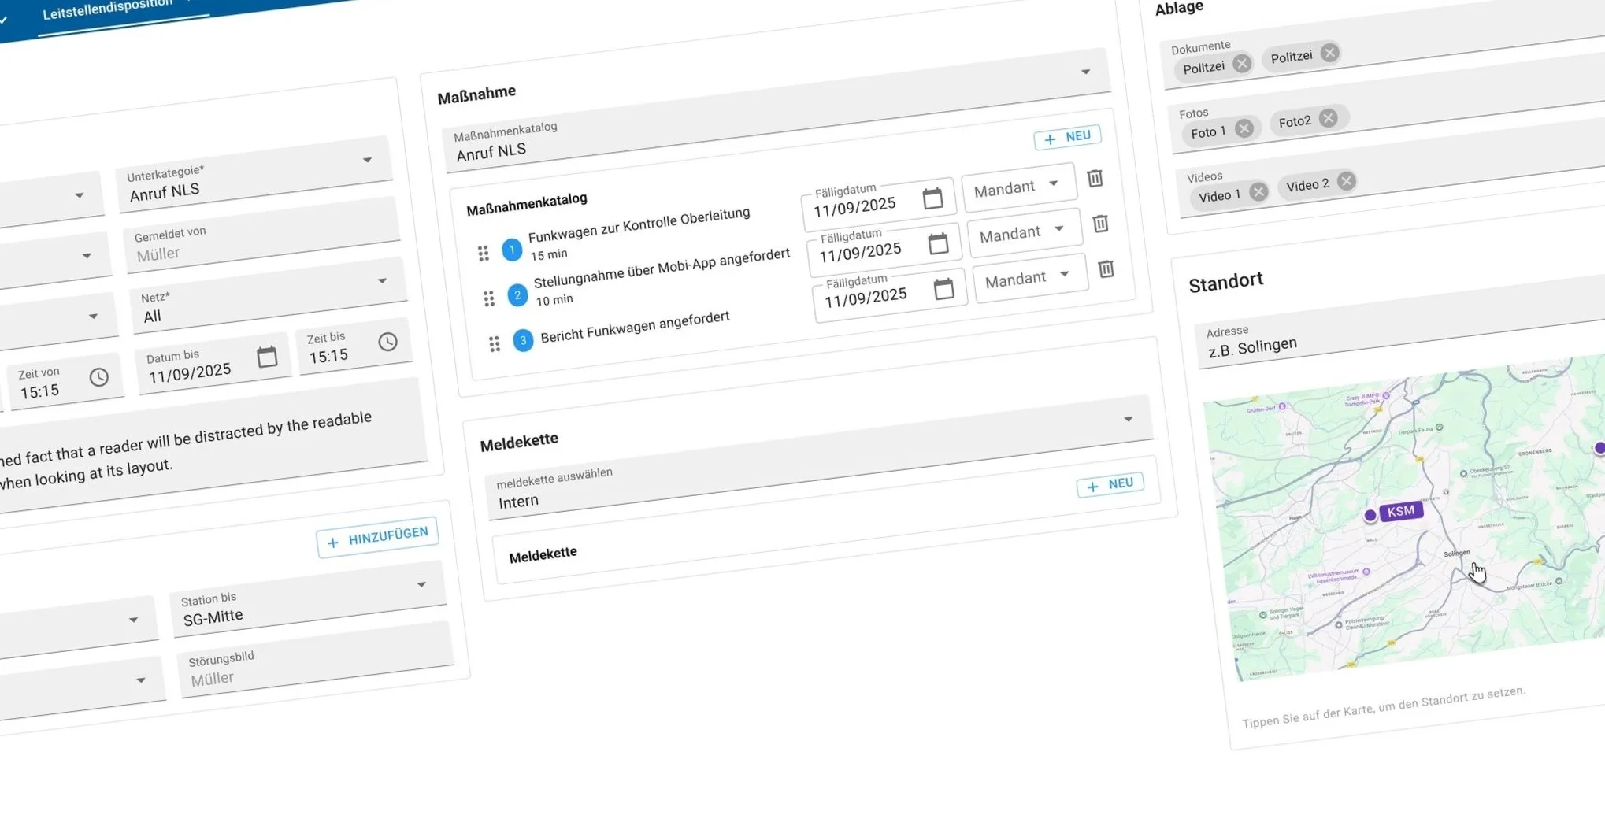Open Mandant dropdown for measure 3
The width and height of the screenshot is (1605, 837).
(x=1030, y=278)
